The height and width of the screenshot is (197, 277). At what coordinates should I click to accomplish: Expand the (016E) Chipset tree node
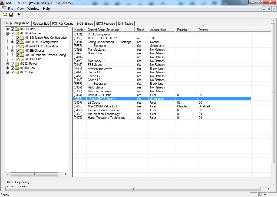12,51
